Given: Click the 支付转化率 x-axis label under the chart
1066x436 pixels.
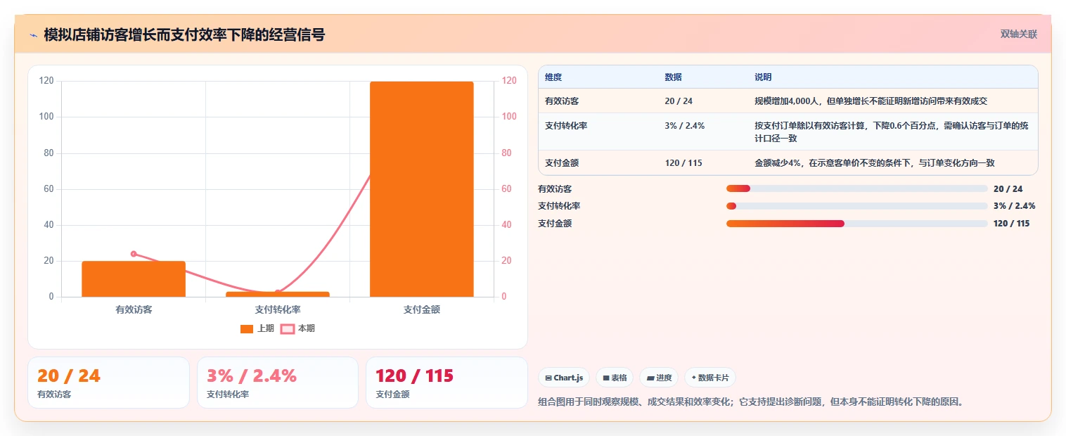Looking at the screenshot, I should coord(278,309).
